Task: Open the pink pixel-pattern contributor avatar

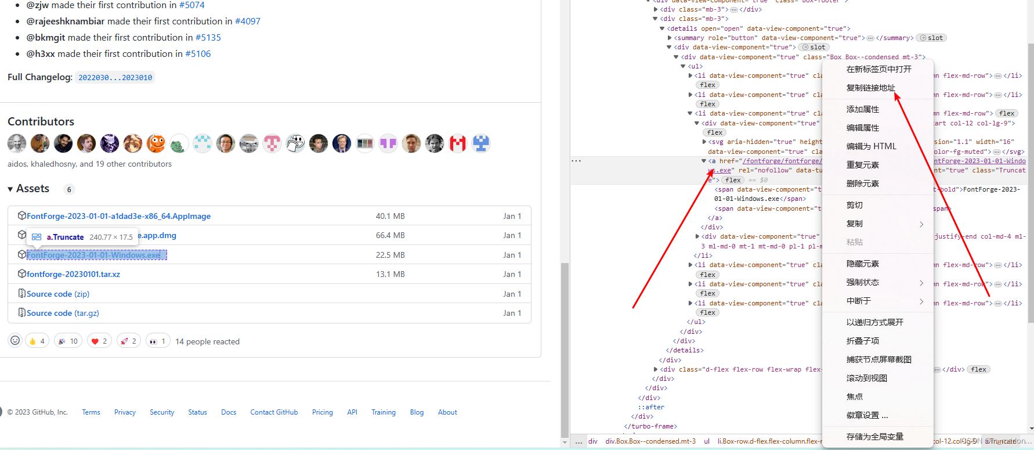Action: tap(272, 143)
